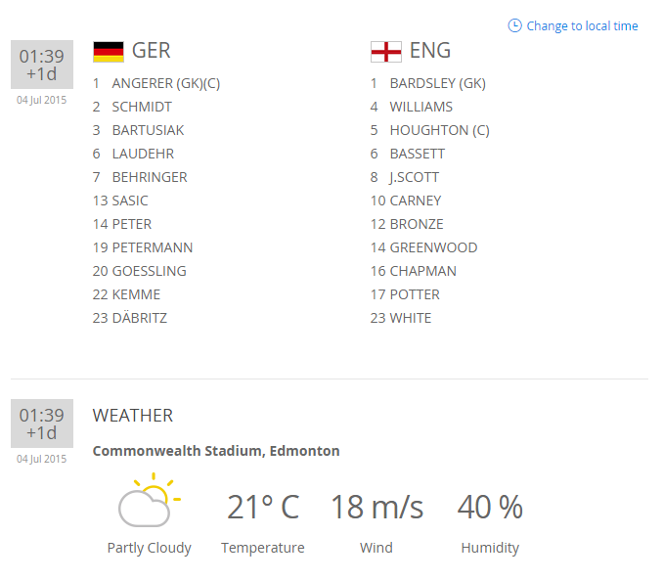The height and width of the screenshot is (580, 664).
Task: Select player BARDSLEY (GK)
Action: click(437, 83)
